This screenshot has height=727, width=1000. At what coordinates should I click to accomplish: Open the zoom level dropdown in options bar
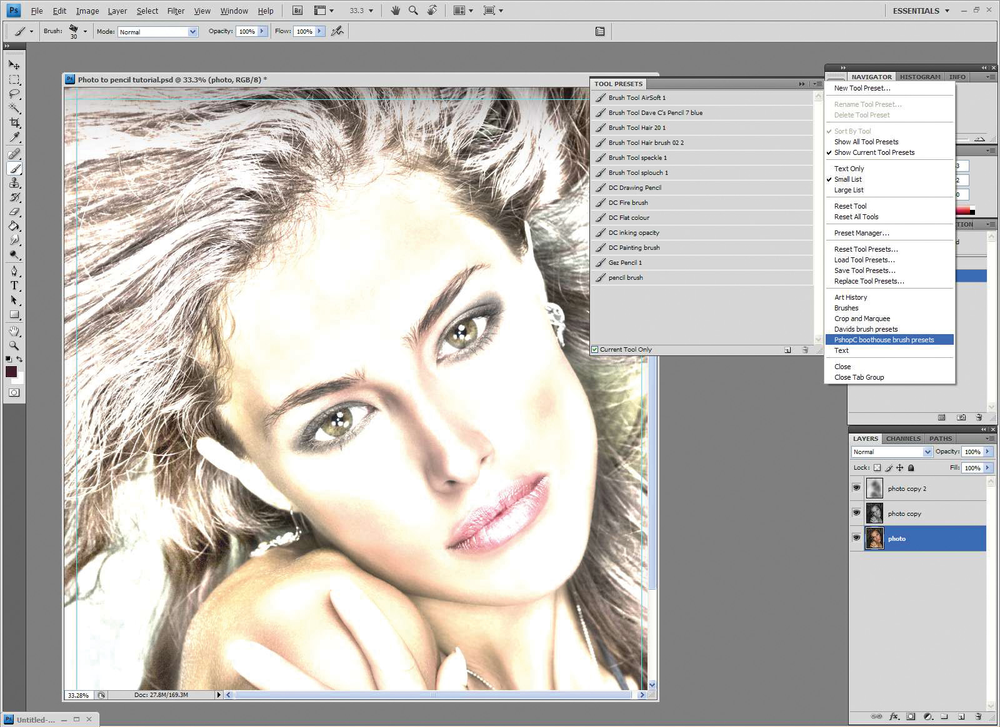click(x=371, y=11)
